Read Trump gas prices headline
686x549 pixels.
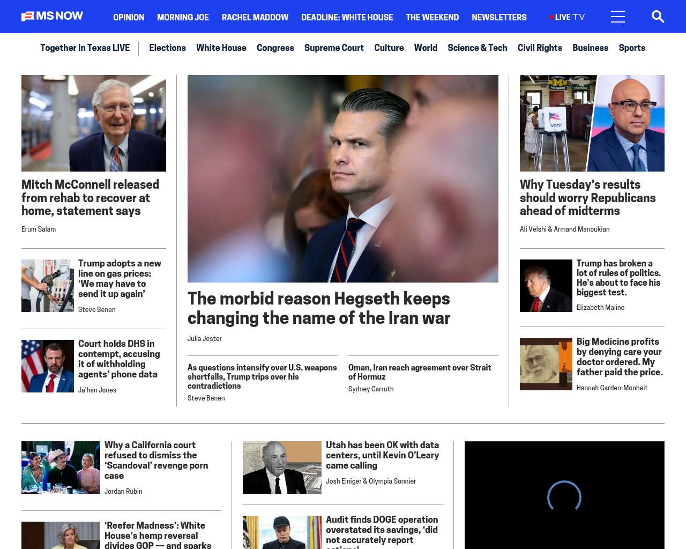120,278
